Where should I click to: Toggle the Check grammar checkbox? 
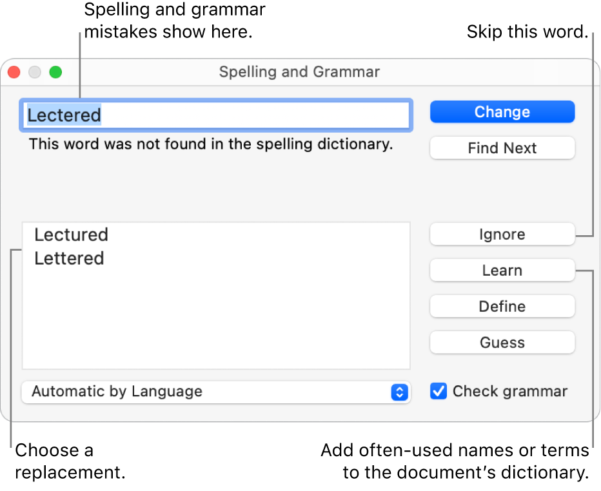click(x=438, y=391)
